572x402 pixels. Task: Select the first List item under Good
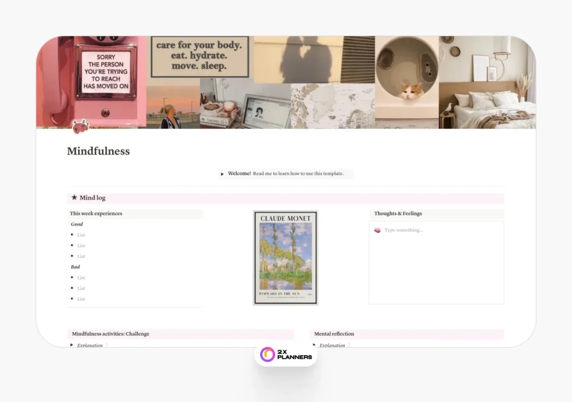(x=81, y=235)
